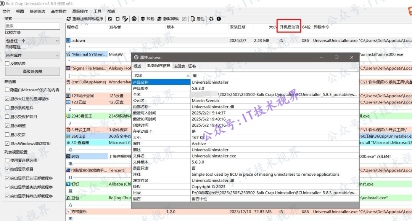Uncheck 显示Windows商店应用
Viewport: 412px width, 221px height.
pos(7,143)
